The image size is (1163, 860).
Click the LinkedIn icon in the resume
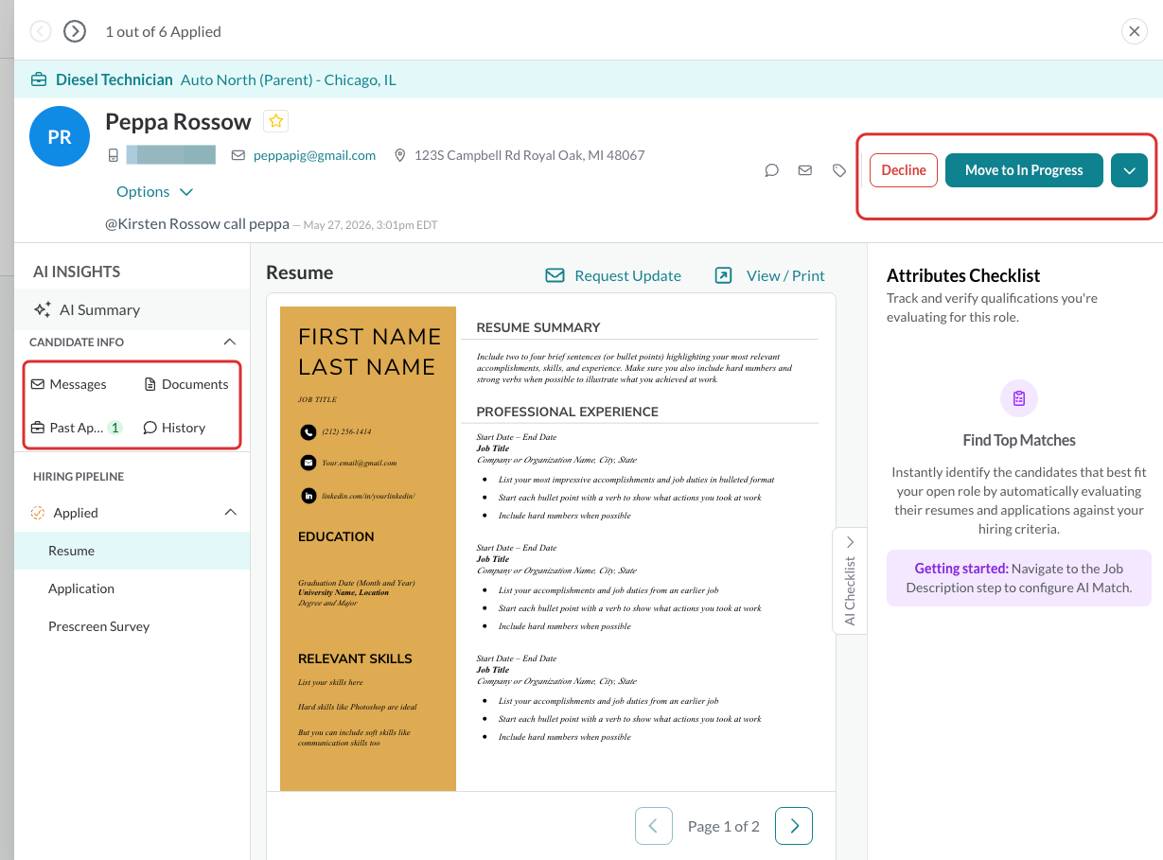coord(308,495)
